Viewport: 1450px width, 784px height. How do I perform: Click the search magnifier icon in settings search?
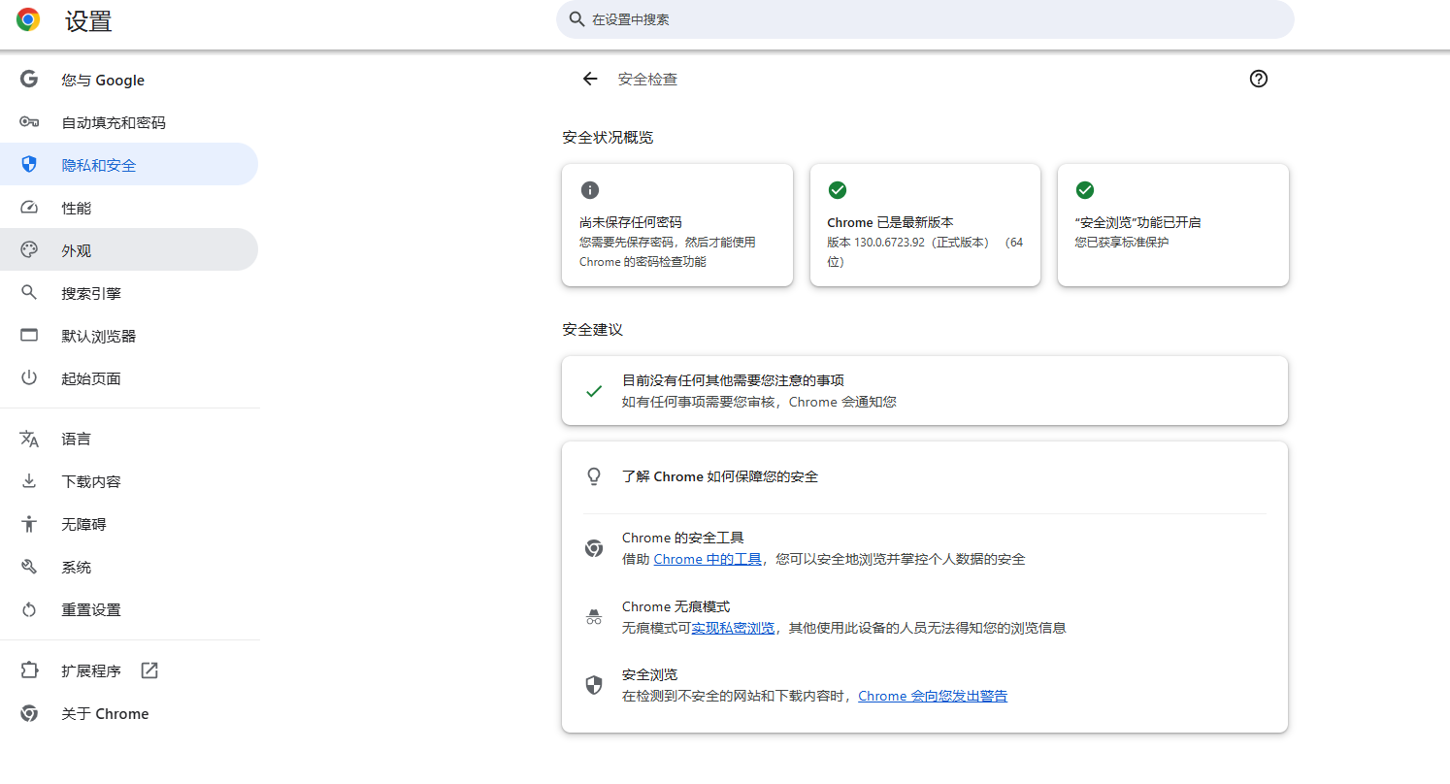(x=577, y=19)
